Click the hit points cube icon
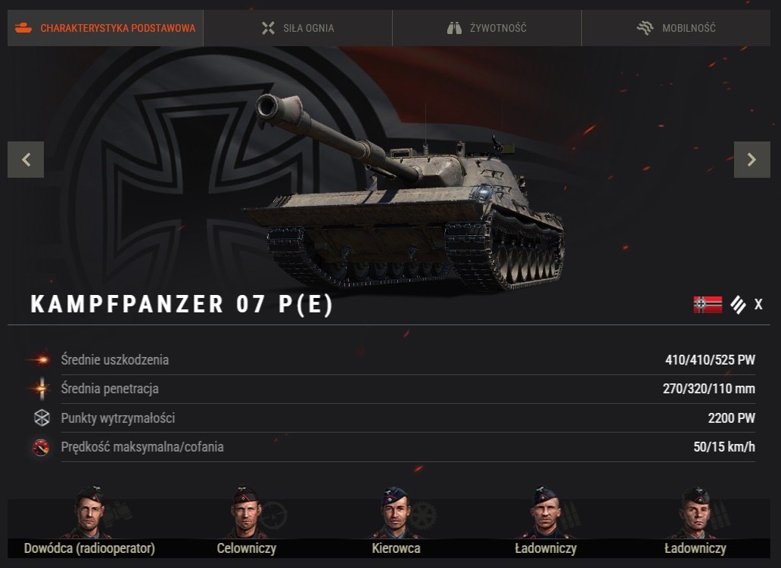This screenshot has width=781, height=568. (x=42, y=417)
